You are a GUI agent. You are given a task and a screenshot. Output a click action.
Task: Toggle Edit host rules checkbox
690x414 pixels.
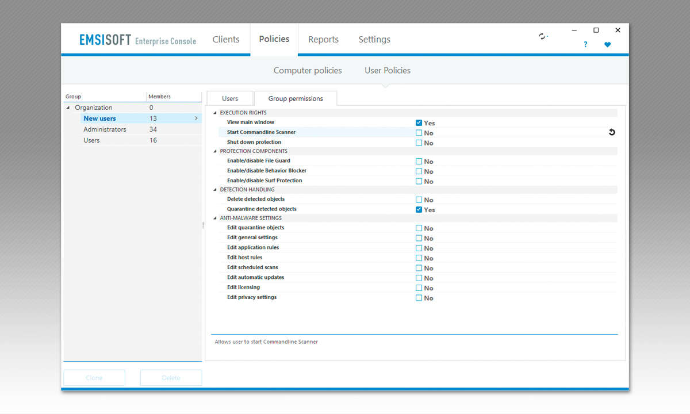pos(419,258)
